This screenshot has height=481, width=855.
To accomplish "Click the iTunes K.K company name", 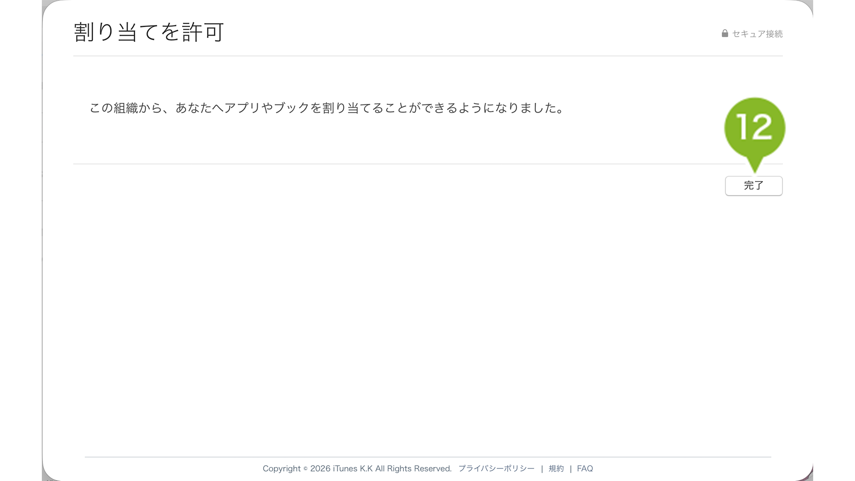I will [x=352, y=468].
